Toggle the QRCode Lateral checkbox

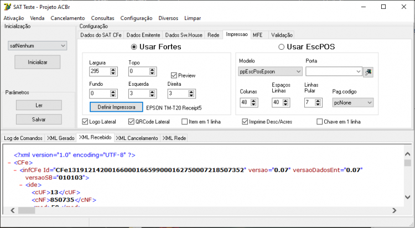(x=131, y=122)
